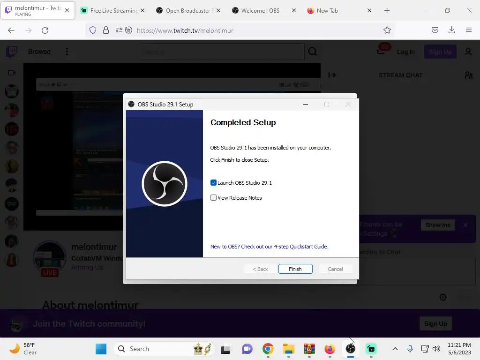Open a new browser tab
Image resolution: width=480 pixels, height=360 pixels.
click(387, 11)
